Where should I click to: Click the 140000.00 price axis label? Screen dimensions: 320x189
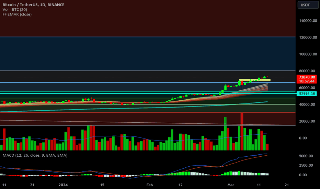[x=308, y=21]
